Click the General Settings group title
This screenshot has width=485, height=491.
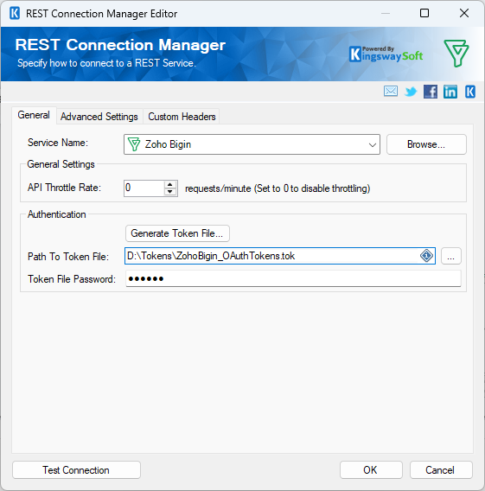[x=61, y=164]
